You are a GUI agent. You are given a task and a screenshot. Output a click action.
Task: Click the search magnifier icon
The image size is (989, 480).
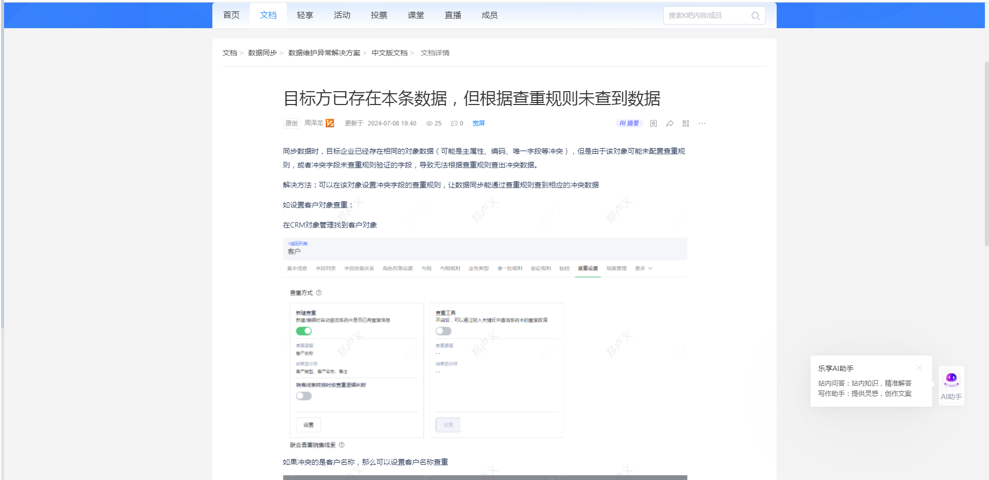(755, 16)
